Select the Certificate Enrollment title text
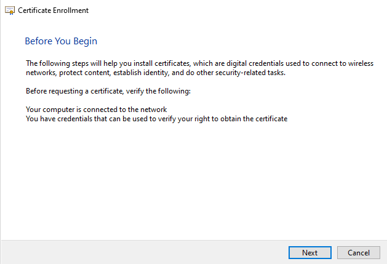The width and height of the screenshot is (387, 264). (x=53, y=10)
